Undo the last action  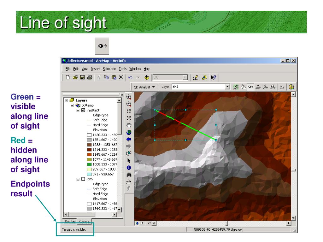(130, 78)
